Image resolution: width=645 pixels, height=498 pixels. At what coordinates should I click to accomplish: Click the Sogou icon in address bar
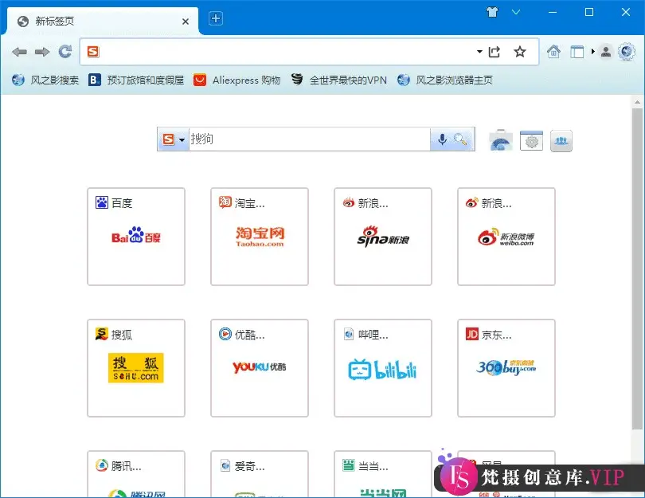tap(93, 52)
